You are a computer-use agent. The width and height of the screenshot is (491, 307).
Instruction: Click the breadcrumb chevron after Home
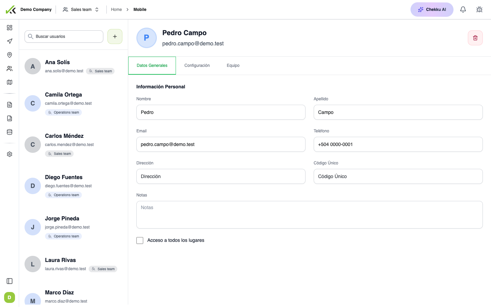[128, 10]
